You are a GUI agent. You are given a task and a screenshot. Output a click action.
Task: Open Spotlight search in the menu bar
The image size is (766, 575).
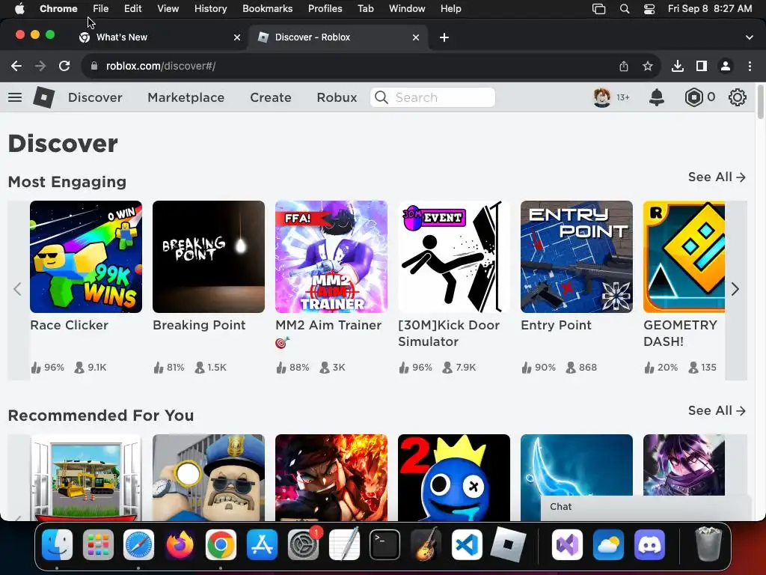625,9
